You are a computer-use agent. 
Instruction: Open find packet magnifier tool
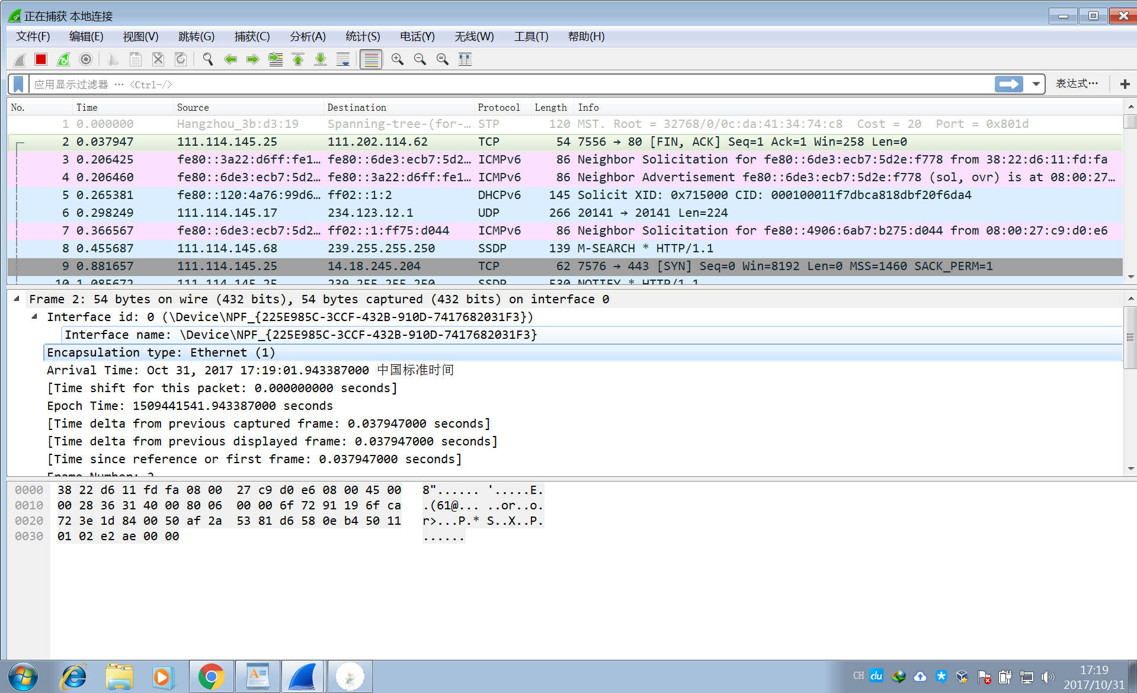208,59
